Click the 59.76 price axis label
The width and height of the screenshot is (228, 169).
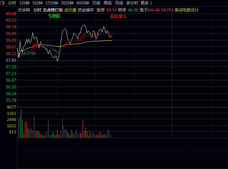[x=11, y=27]
